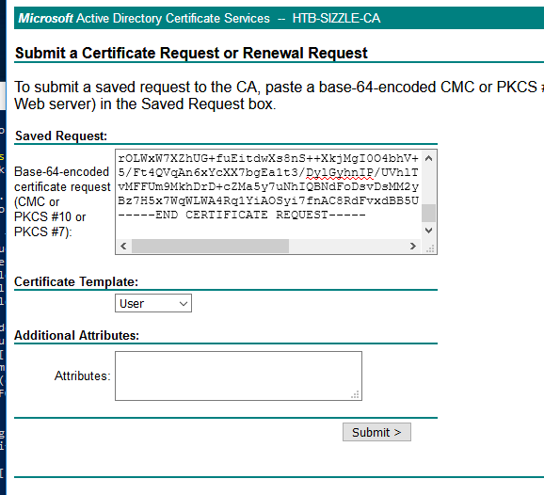Click the scroll left arrow in Saved Request box
Image resolution: width=544 pixels, height=495 pixels.
[x=123, y=246]
